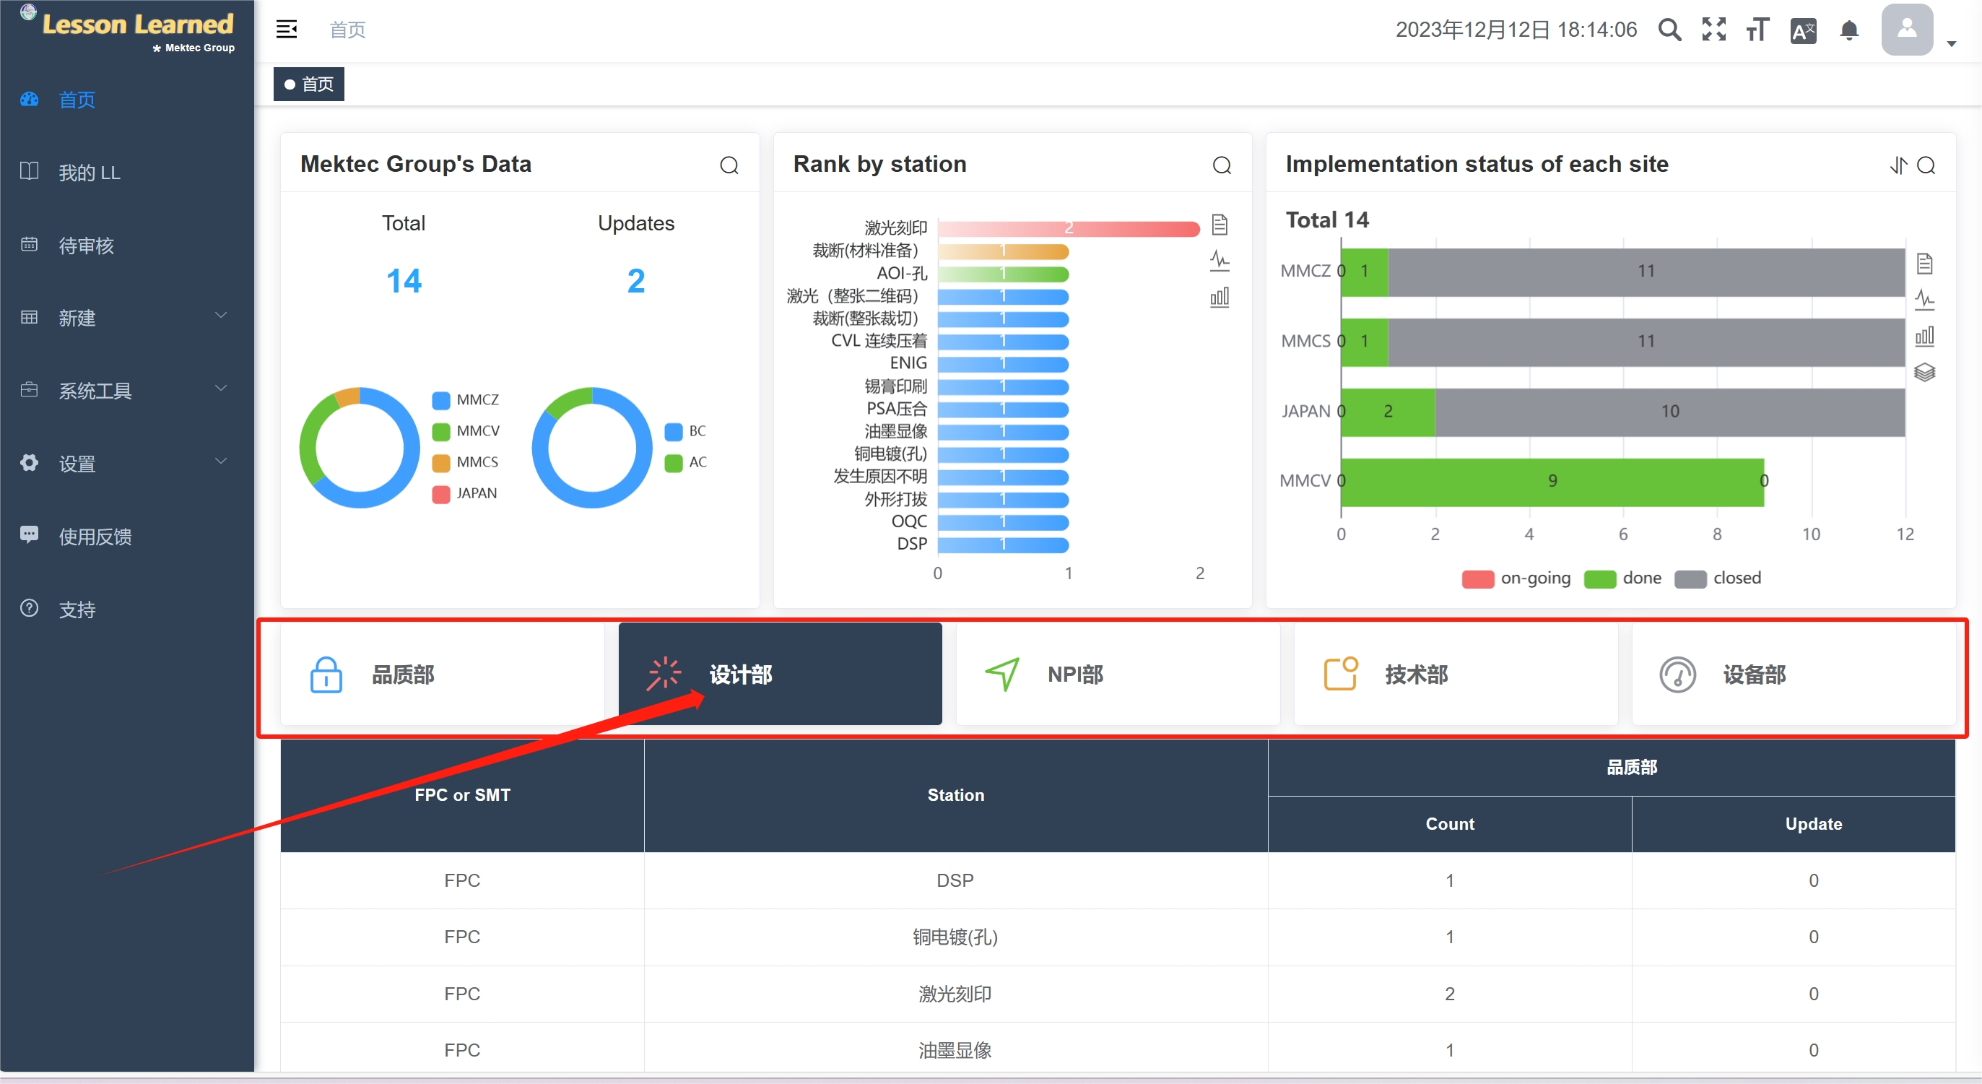This screenshot has width=1982, height=1084.
Task: Switch Rank chart to bar view
Action: (1220, 297)
